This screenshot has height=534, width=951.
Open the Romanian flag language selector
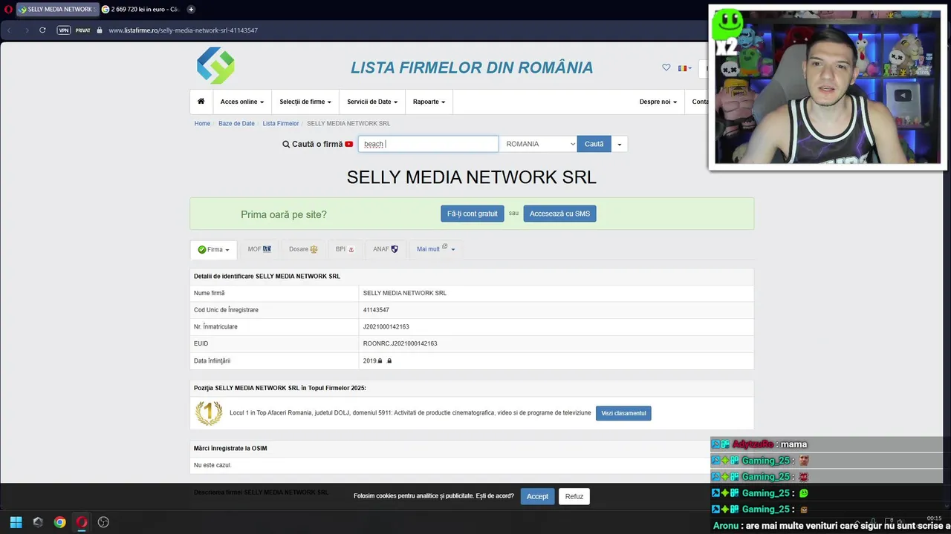coord(684,68)
